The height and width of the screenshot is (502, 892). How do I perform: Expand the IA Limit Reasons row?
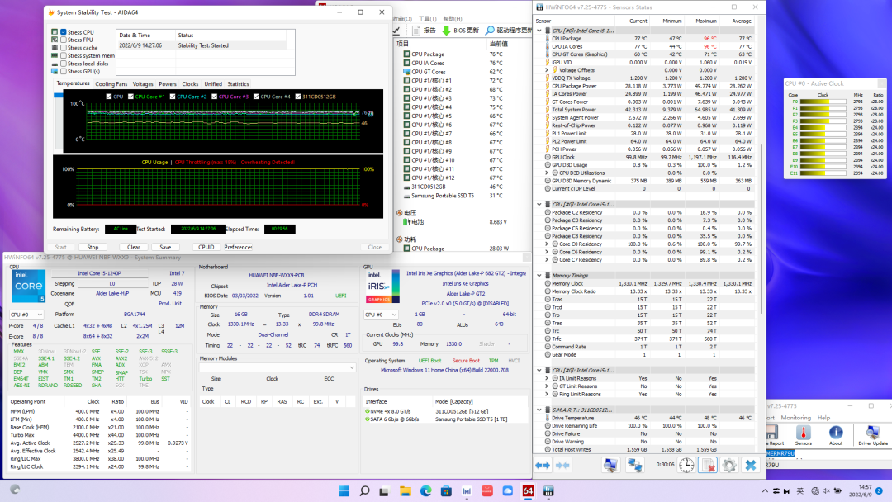click(547, 378)
